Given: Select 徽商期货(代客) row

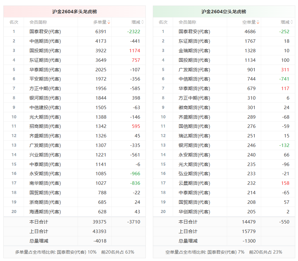Looking at the screenshot, I should pyautogui.click(x=224, y=108).
